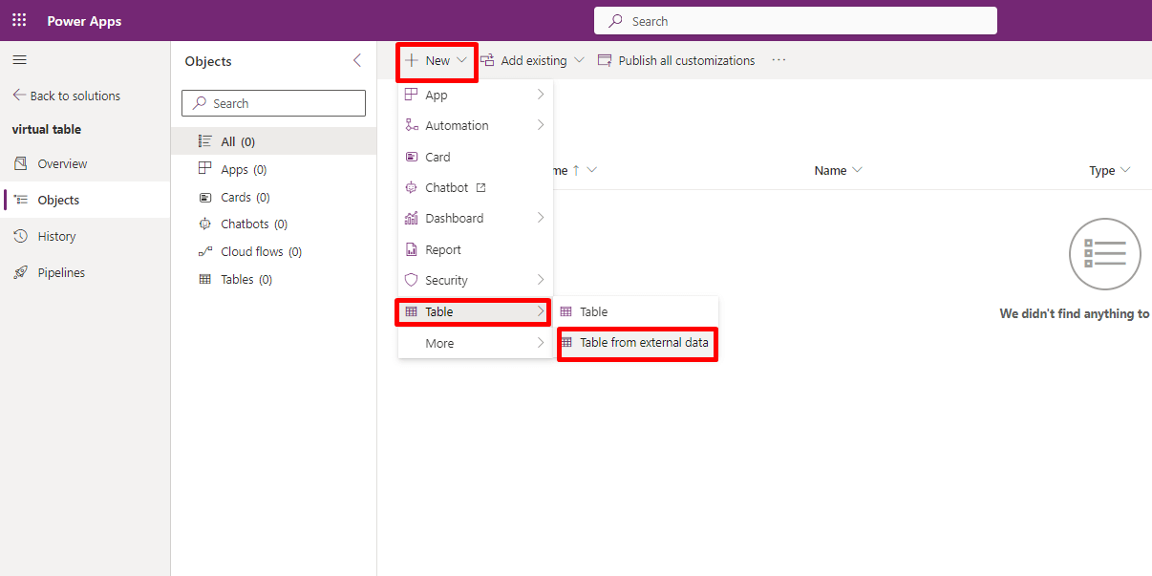The width and height of the screenshot is (1152, 576).
Task: Select Card from the New menu
Action: pos(437,157)
